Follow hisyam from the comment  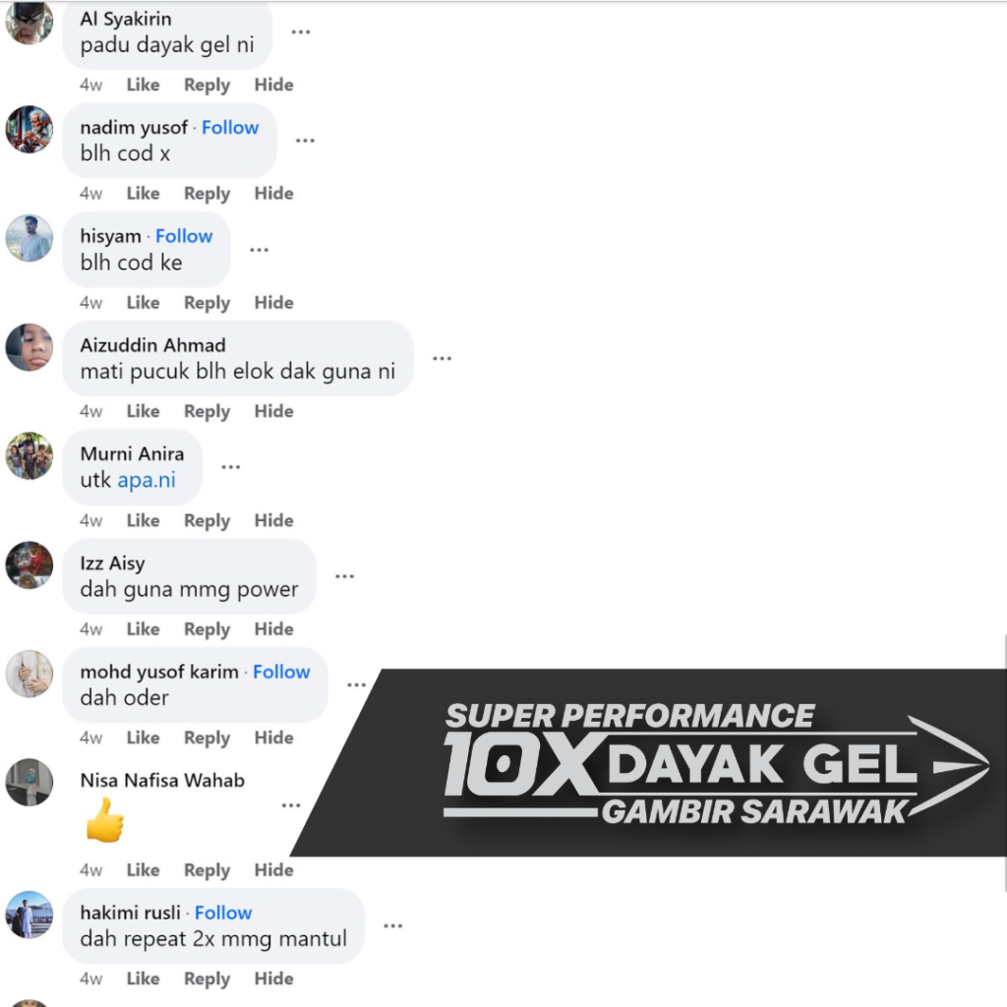tap(184, 236)
